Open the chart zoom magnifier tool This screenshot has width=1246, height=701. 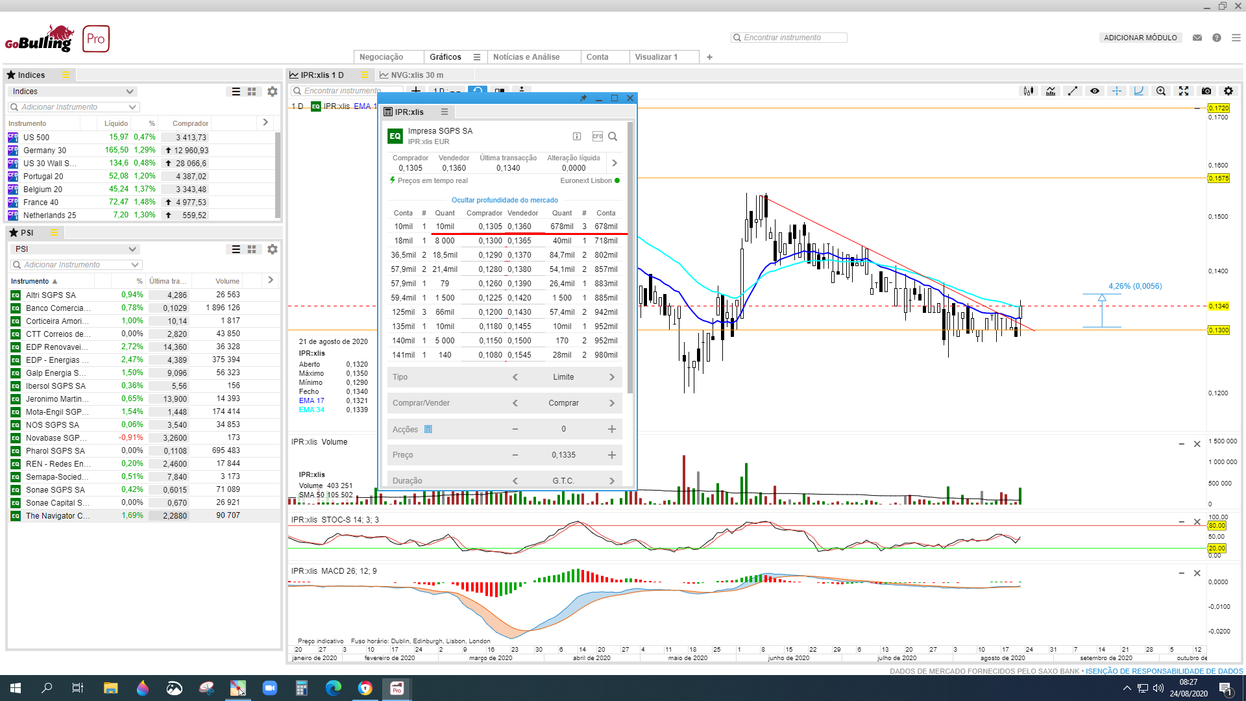[x=1161, y=91]
